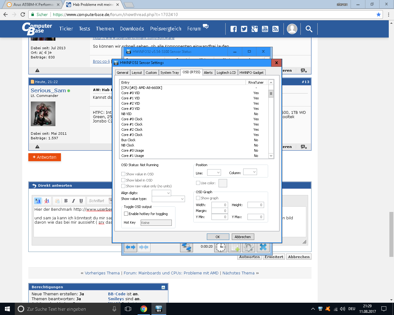Click the Use color swatch box
This screenshot has width=394, height=315.
[x=223, y=183]
